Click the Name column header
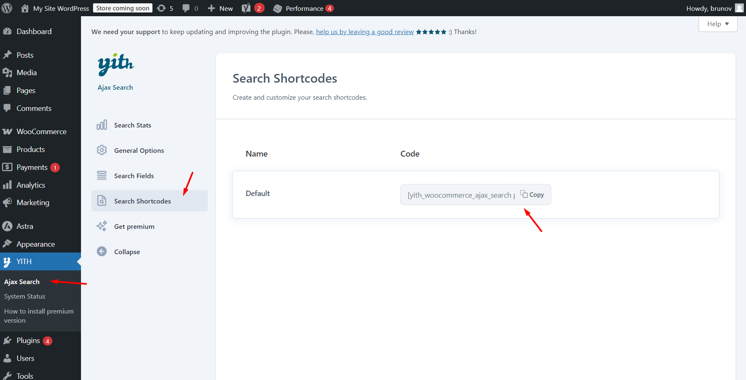The height and width of the screenshot is (380, 746). point(257,154)
